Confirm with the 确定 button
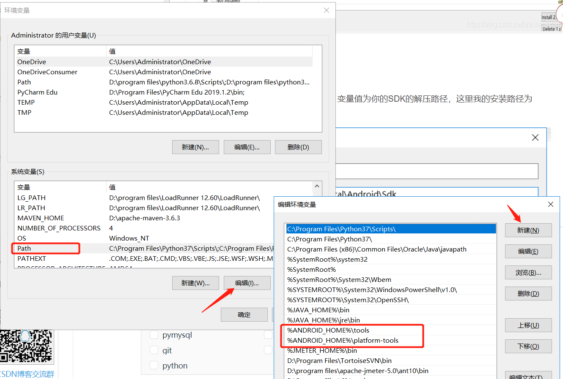The width and height of the screenshot is (563, 379). pyautogui.click(x=244, y=315)
